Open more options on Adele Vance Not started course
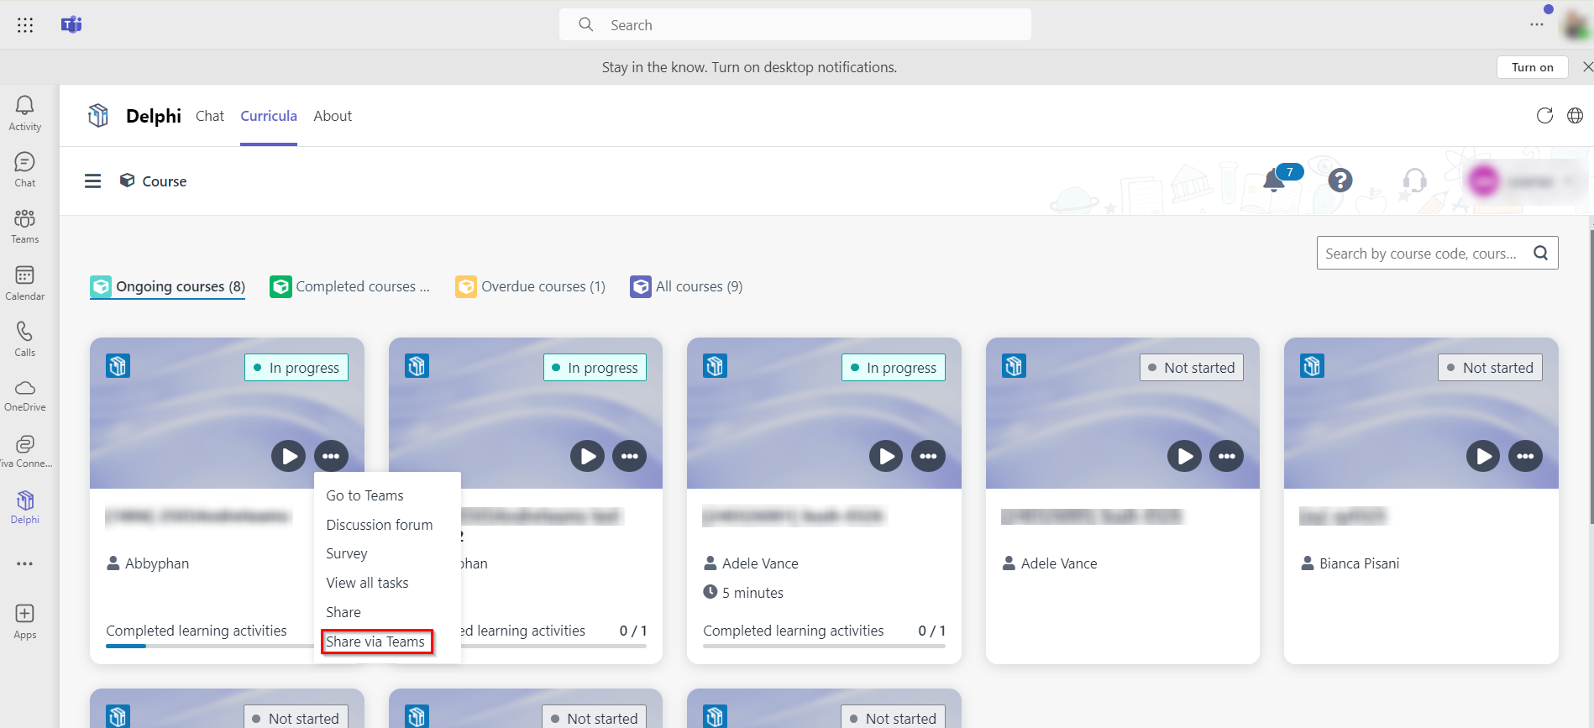Viewport: 1594px width, 728px height. pyautogui.click(x=1227, y=456)
